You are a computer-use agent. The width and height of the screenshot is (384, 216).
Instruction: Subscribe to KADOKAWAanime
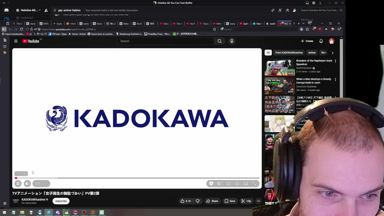[x=61, y=201]
